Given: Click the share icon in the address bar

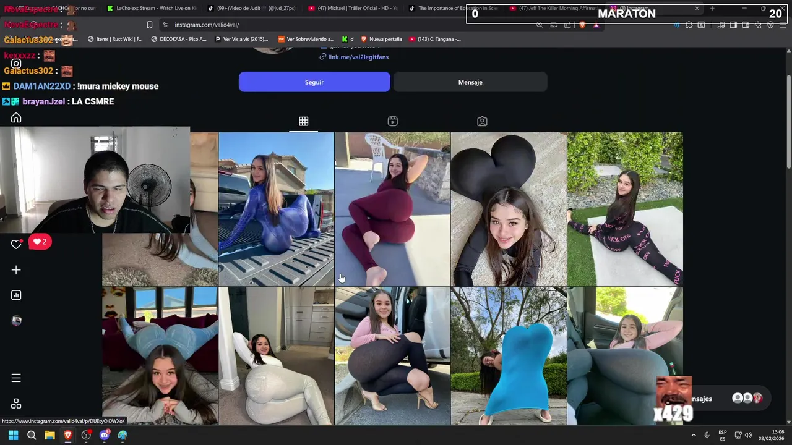Looking at the screenshot, I should click(x=567, y=25).
